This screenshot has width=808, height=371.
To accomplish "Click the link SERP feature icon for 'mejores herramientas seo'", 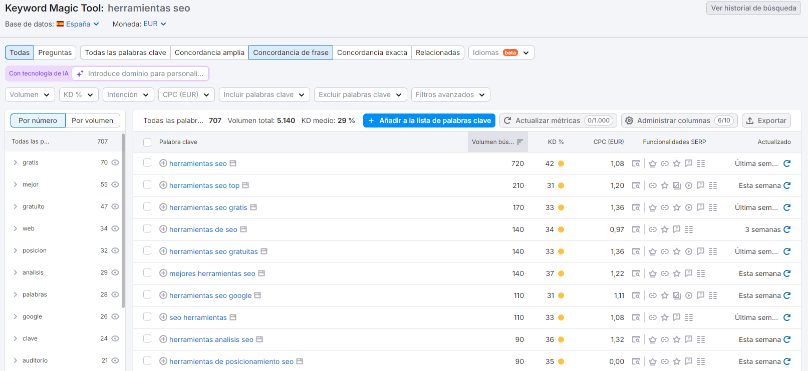I will [665, 273].
